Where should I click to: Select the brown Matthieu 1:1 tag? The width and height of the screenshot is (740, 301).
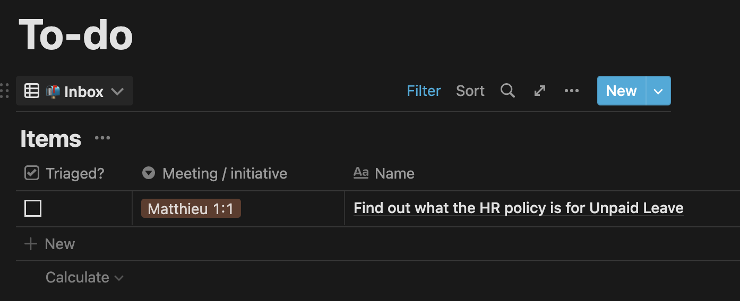[191, 209]
